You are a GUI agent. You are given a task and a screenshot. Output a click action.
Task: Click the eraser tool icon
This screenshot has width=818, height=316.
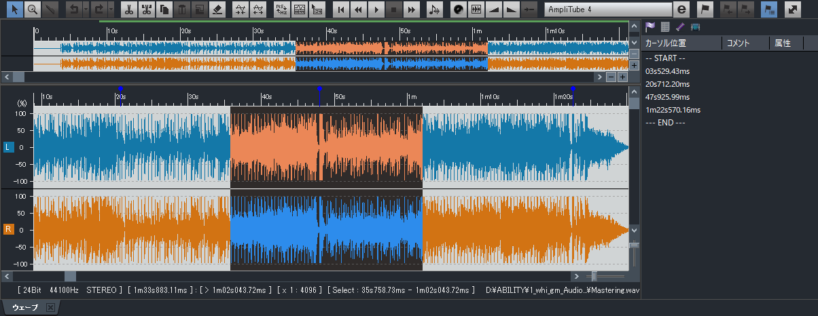click(x=217, y=9)
